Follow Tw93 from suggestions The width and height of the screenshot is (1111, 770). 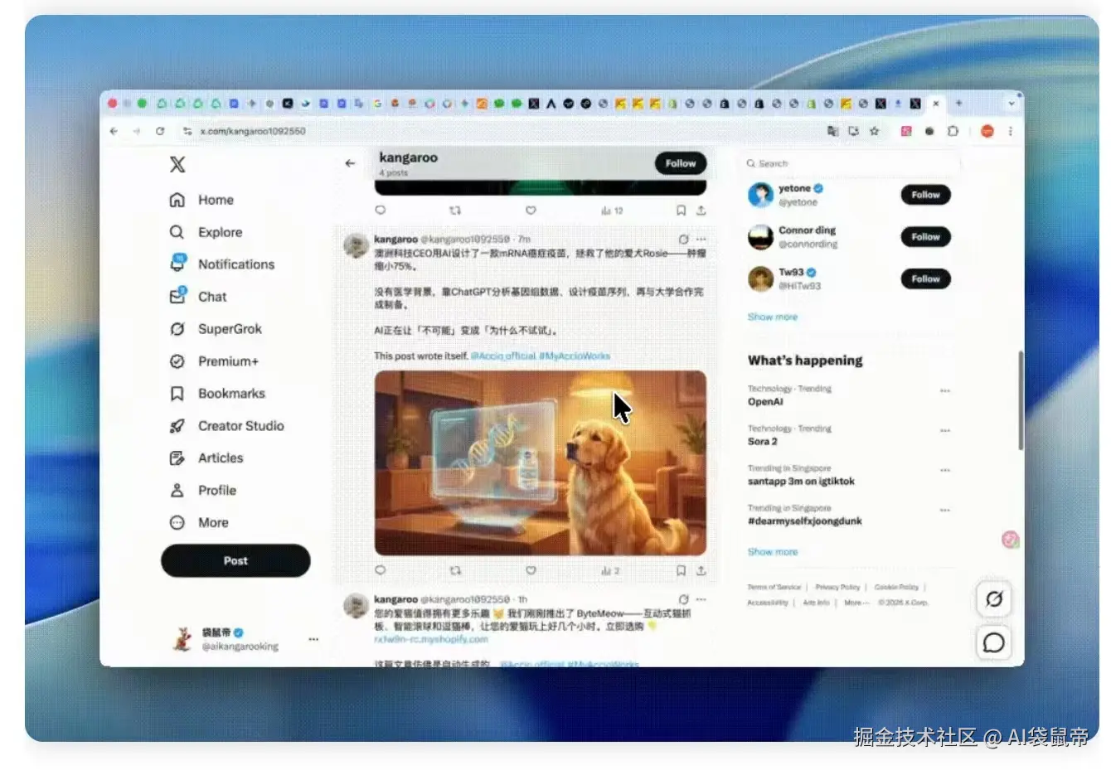[x=925, y=279]
